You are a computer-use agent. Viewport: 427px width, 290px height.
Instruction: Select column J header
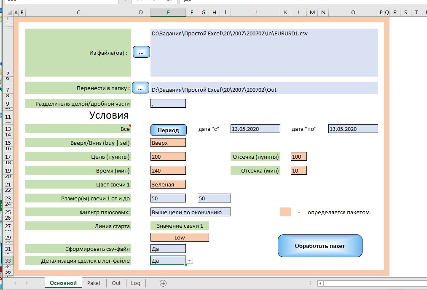coord(255,13)
